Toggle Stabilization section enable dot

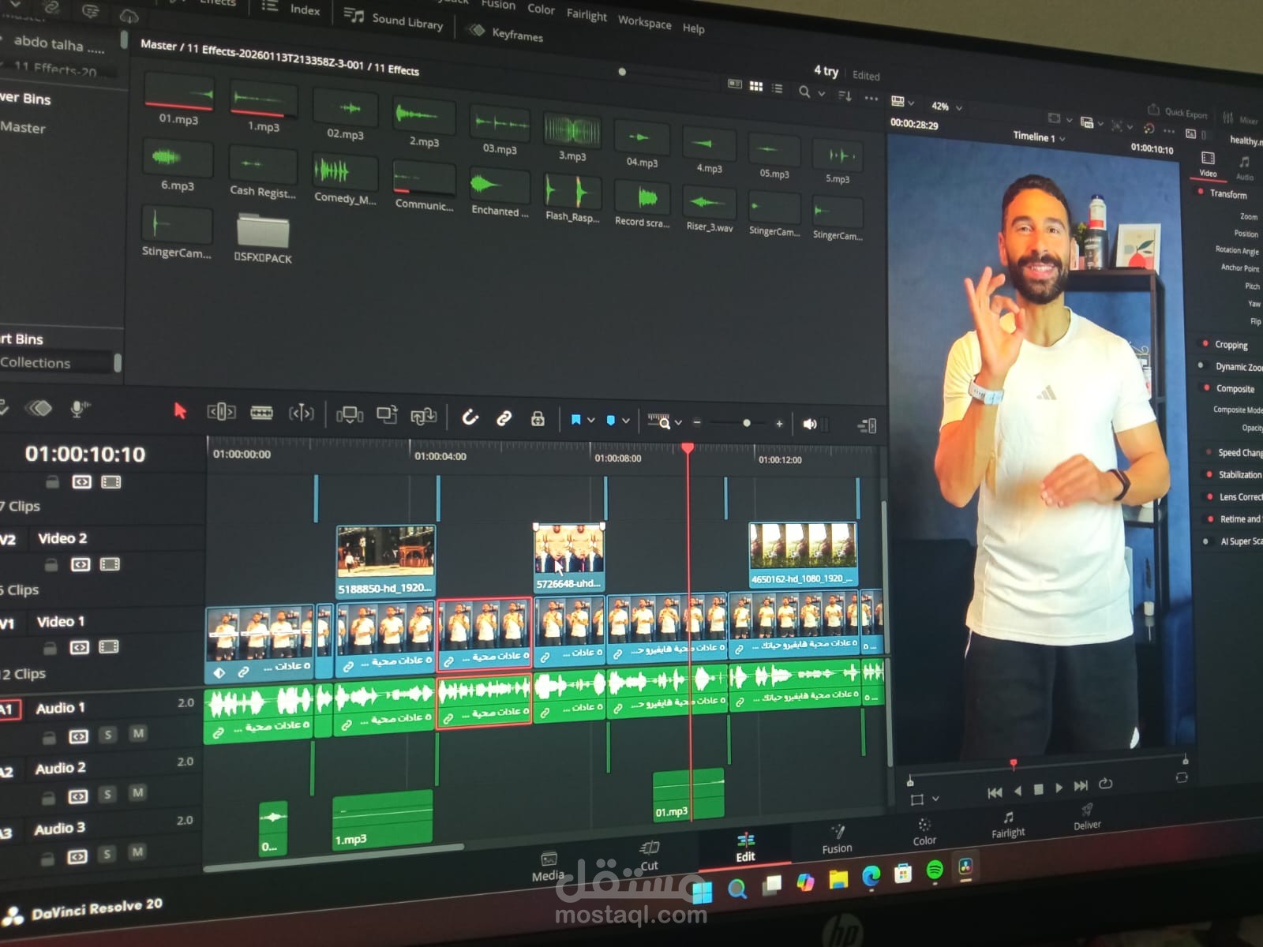point(1209,474)
